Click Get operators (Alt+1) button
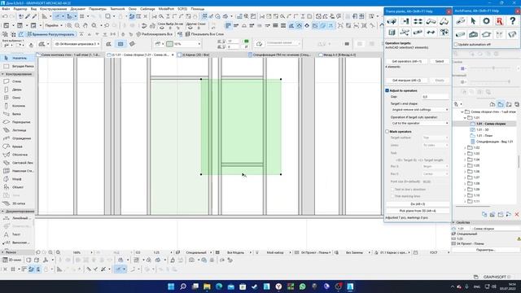 coord(407,62)
